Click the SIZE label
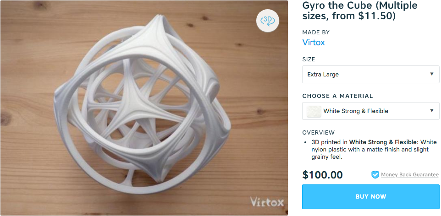 click(309, 59)
